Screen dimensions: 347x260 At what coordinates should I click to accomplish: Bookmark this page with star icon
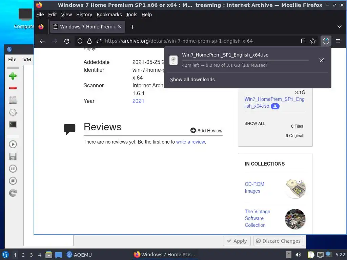click(313, 41)
